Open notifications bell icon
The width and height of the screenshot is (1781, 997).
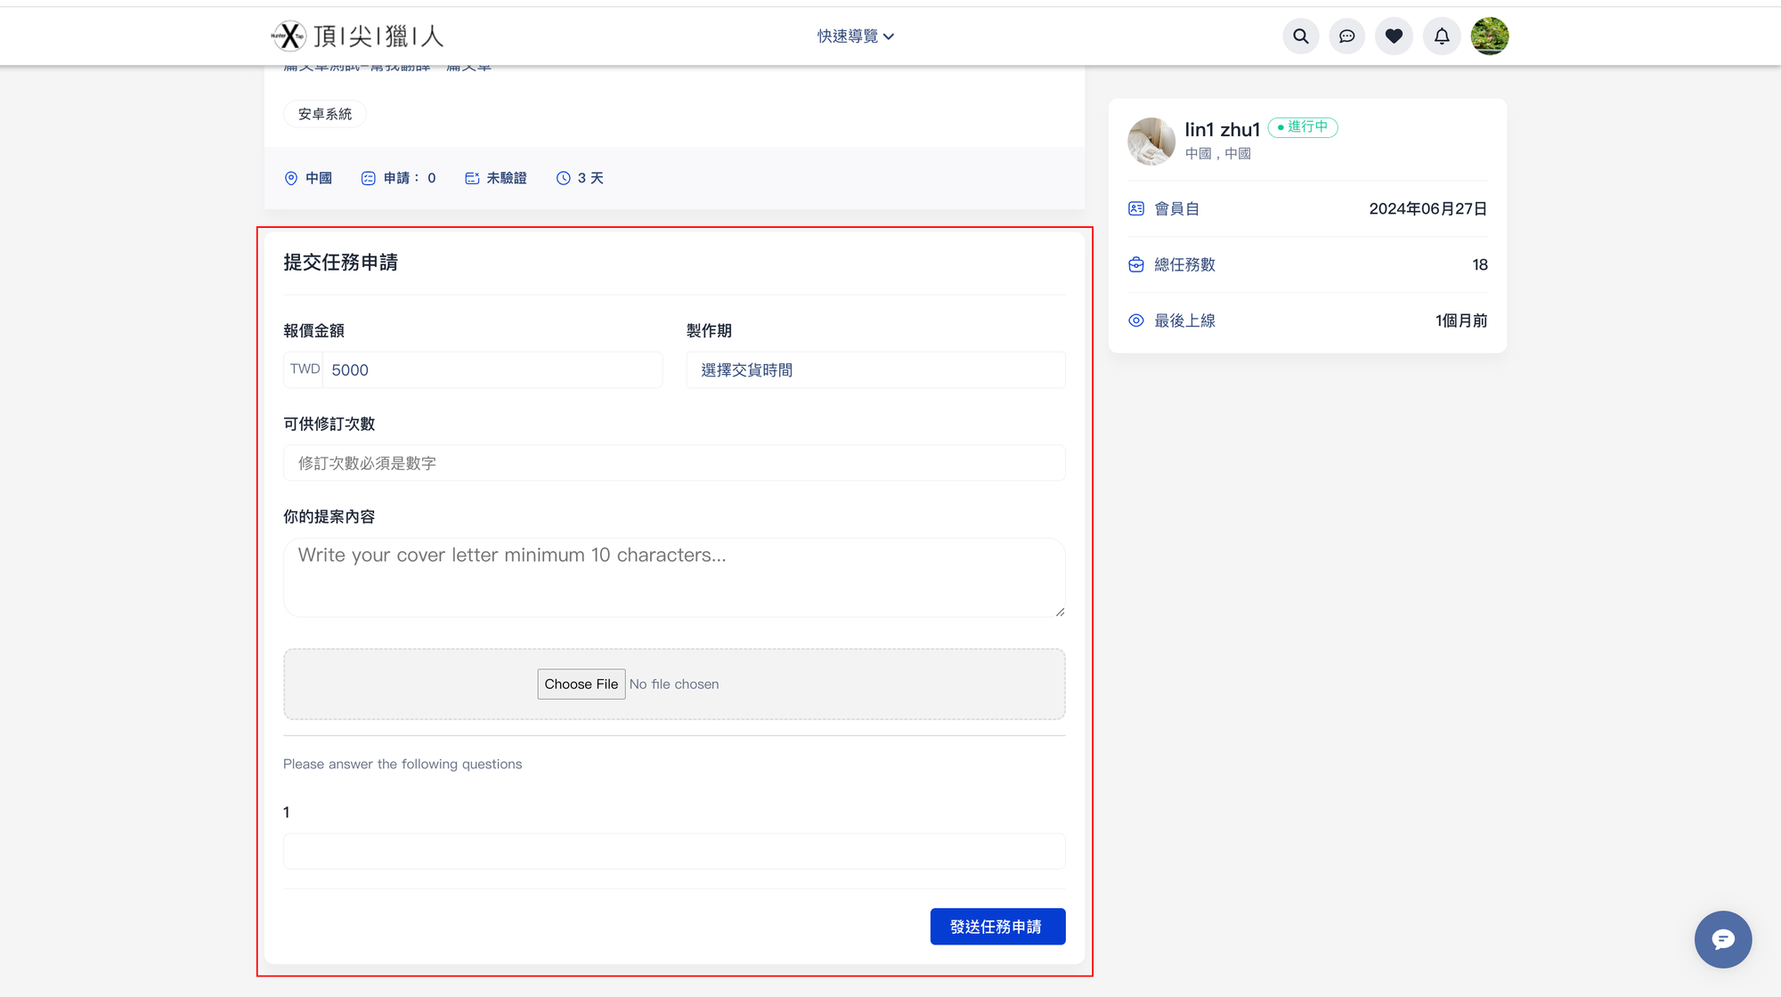[1442, 36]
